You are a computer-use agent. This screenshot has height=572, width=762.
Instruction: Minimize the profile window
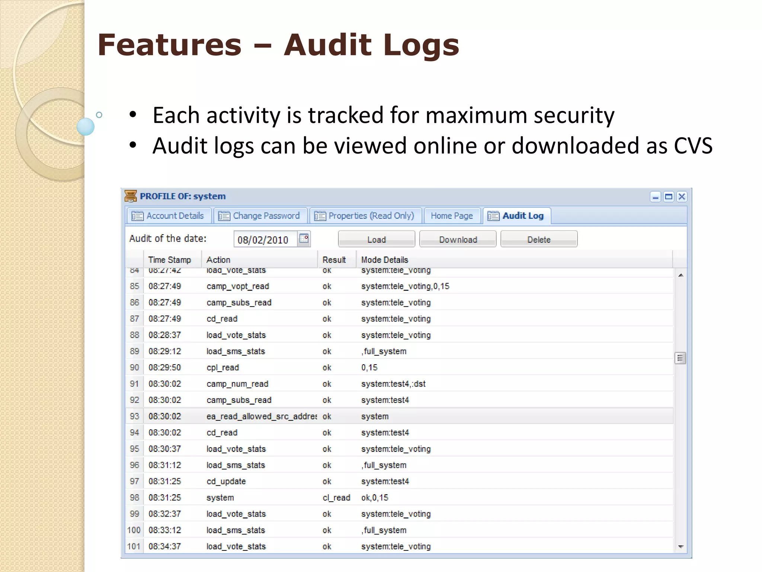click(656, 197)
